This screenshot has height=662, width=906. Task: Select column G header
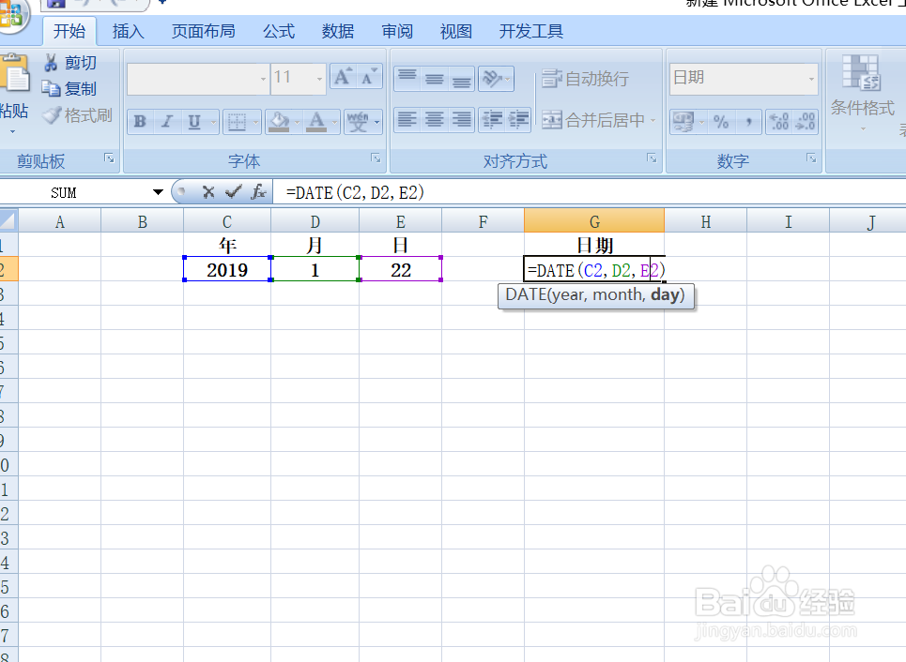(x=594, y=221)
